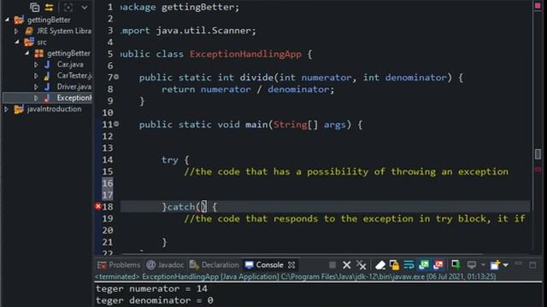Click the Terminate console button
Screen dimensions: 547x307
tap(332, 265)
